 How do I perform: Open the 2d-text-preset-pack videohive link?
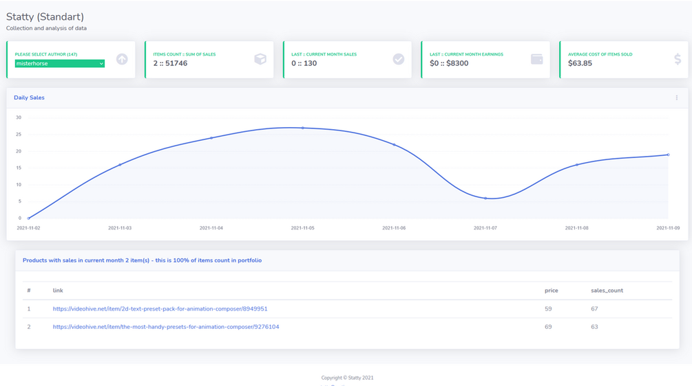click(160, 308)
